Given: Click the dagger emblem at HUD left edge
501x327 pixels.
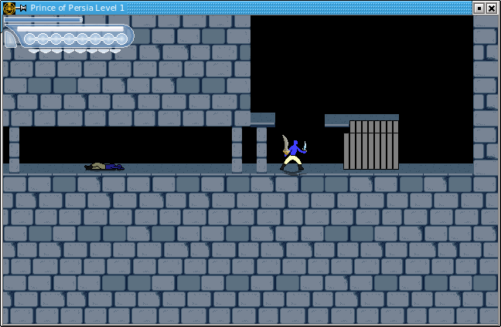Looking at the screenshot, I should [x=10, y=39].
